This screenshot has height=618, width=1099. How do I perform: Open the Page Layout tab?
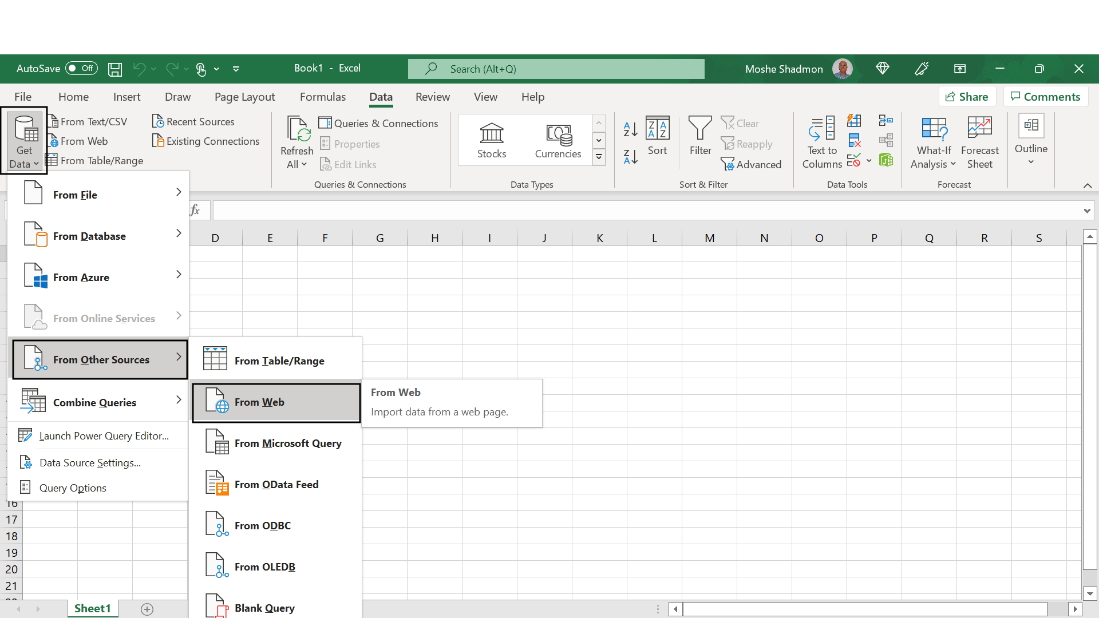point(244,97)
